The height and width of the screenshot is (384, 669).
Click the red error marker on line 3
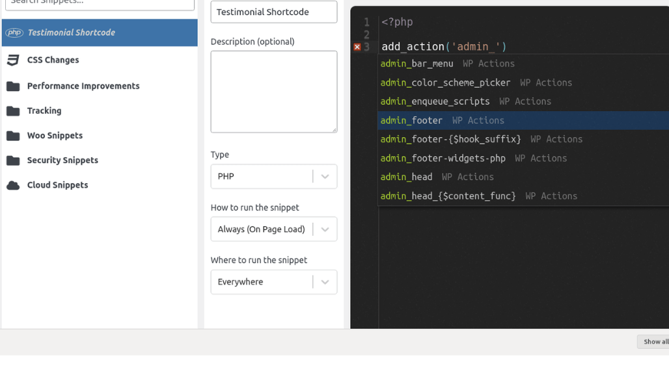pyautogui.click(x=357, y=46)
